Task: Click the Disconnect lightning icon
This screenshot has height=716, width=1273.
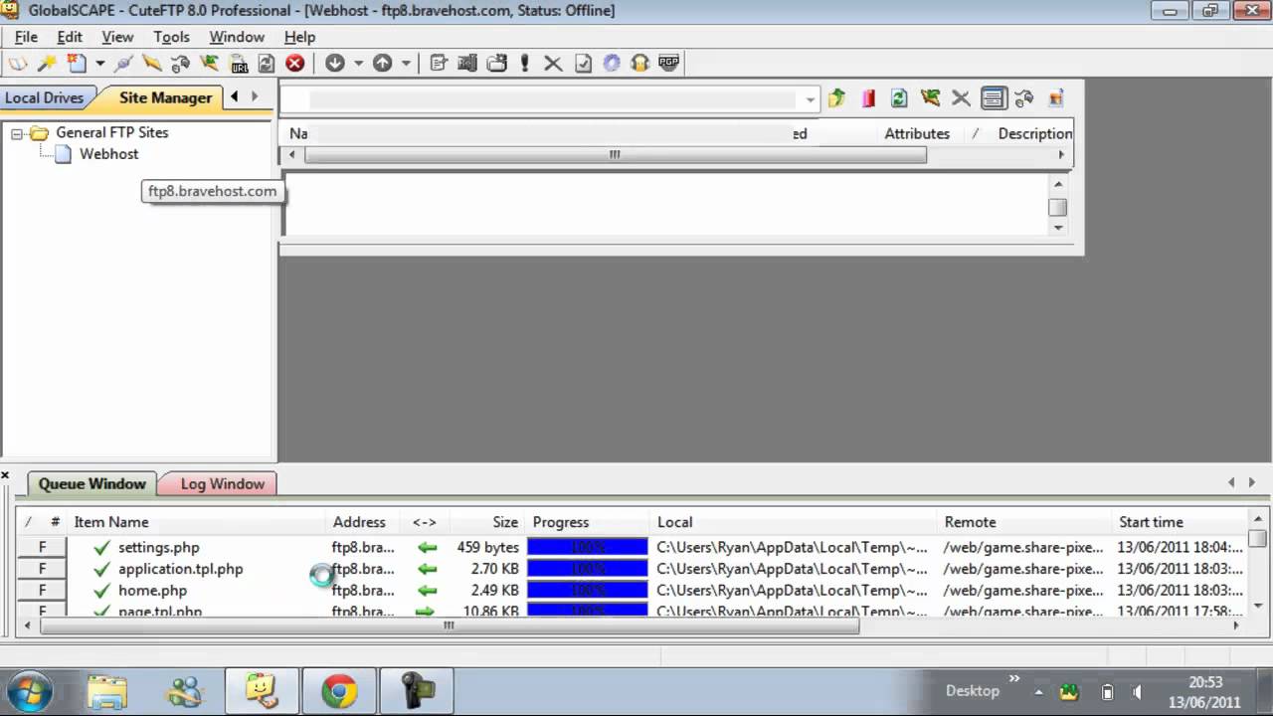Action: pyautogui.click(x=151, y=63)
